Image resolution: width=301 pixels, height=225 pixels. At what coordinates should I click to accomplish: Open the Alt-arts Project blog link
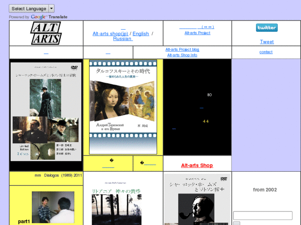pyautogui.click(x=182, y=50)
